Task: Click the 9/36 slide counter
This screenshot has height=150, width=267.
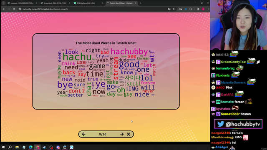Action: pos(103,134)
